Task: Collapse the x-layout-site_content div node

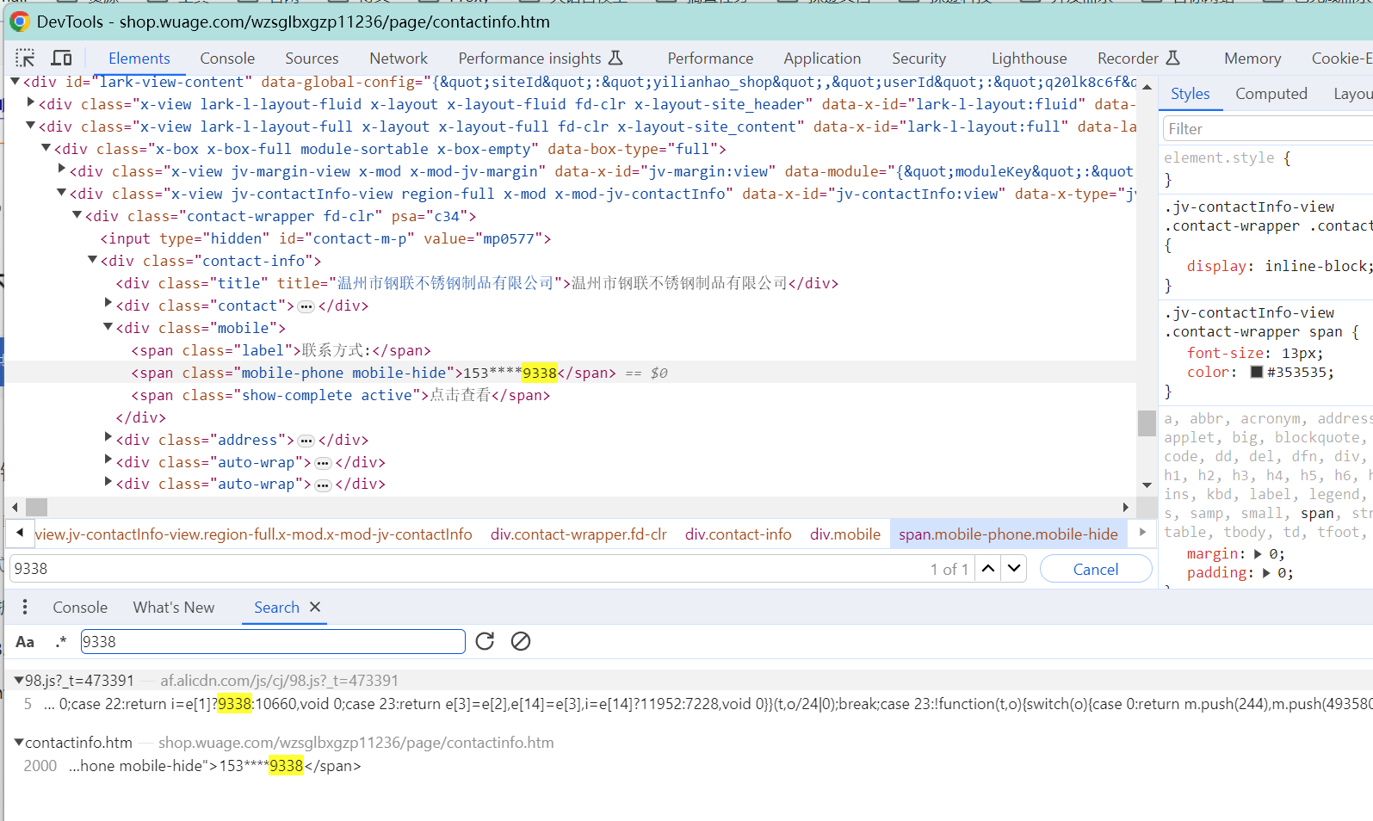Action: [30, 127]
